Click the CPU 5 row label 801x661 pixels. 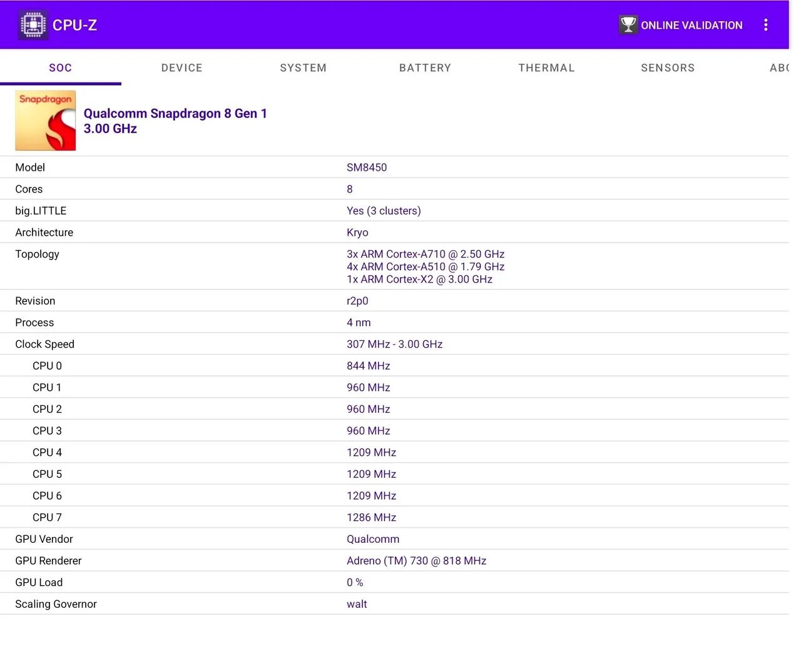pos(47,474)
